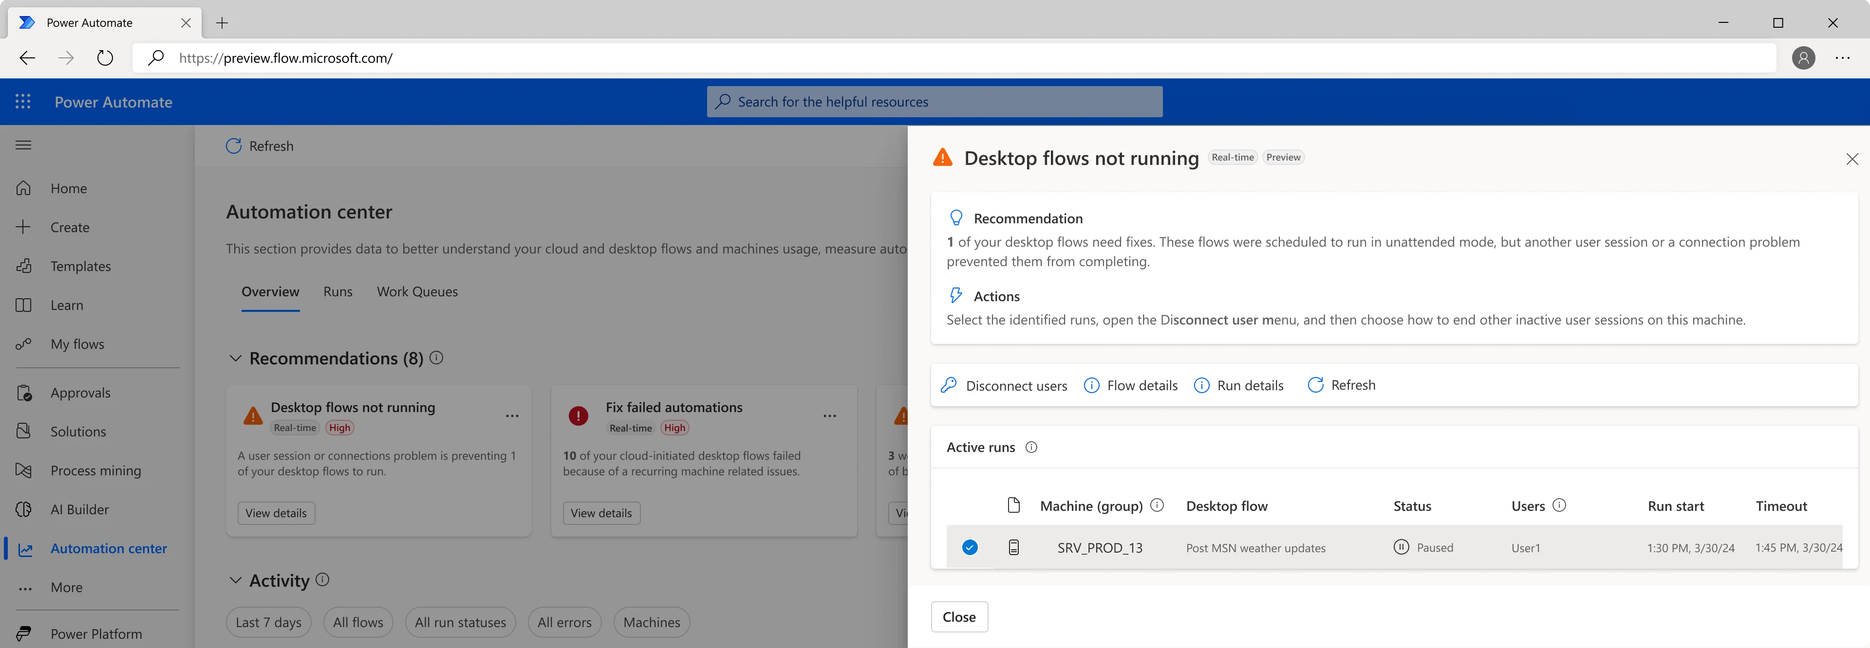The image size is (1870, 648).
Task: Refresh the Desktop flows not running panel
Action: 1342,385
